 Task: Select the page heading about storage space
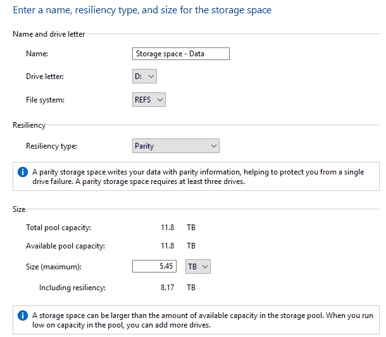(x=142, y=10)
